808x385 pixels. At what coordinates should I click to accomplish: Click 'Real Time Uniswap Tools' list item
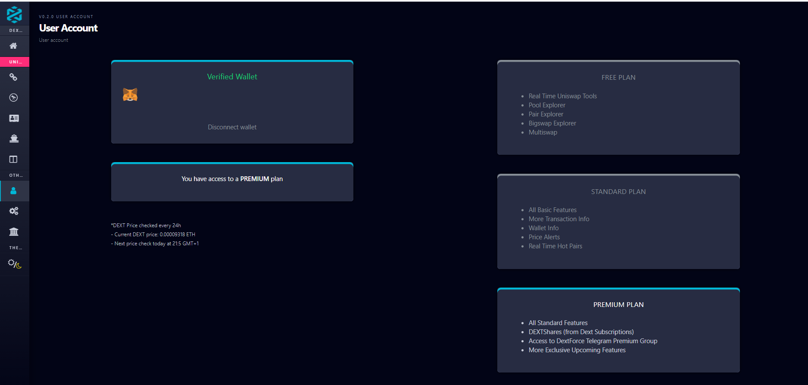point(563,96)
